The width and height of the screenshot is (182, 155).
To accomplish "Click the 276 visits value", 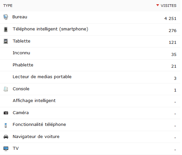I will point(173,31).
